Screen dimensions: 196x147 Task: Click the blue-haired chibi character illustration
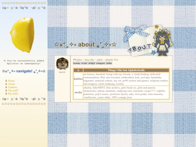(x=162, y=42)
